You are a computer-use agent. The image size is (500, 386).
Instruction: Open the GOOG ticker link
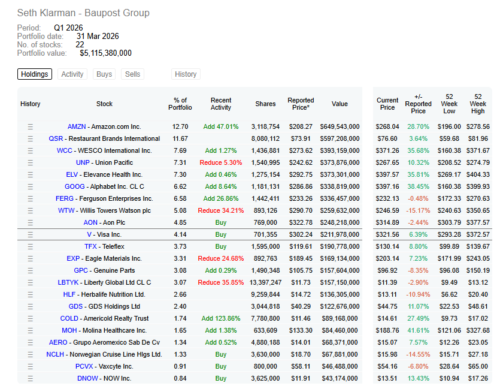click(75, 186)
